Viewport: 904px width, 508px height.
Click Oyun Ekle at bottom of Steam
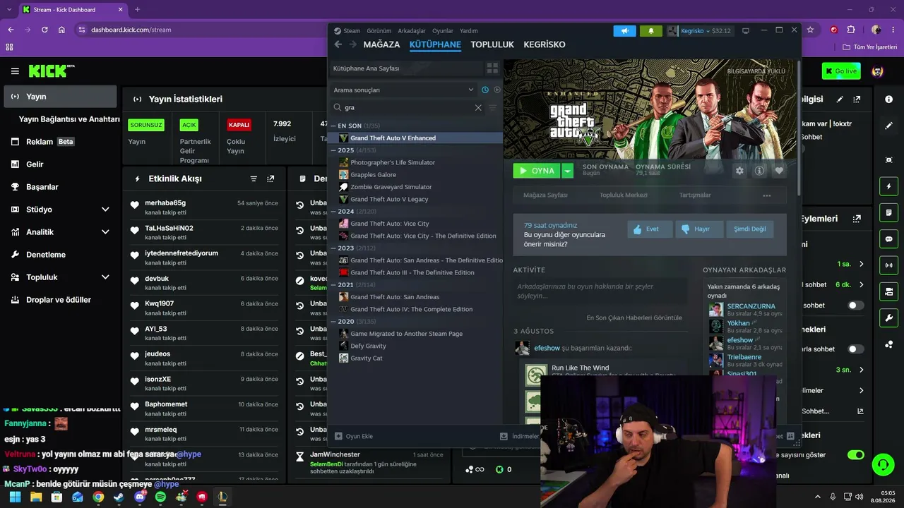[354, 437]
